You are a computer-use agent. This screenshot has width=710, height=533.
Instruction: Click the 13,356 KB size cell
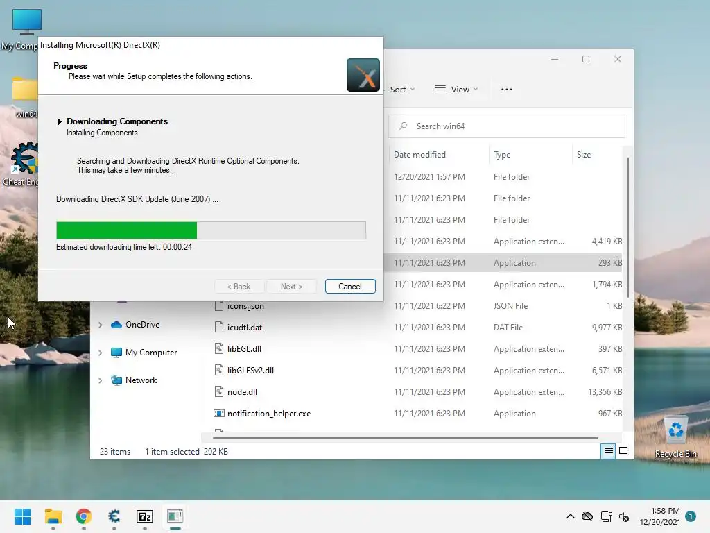click(605, 392)
